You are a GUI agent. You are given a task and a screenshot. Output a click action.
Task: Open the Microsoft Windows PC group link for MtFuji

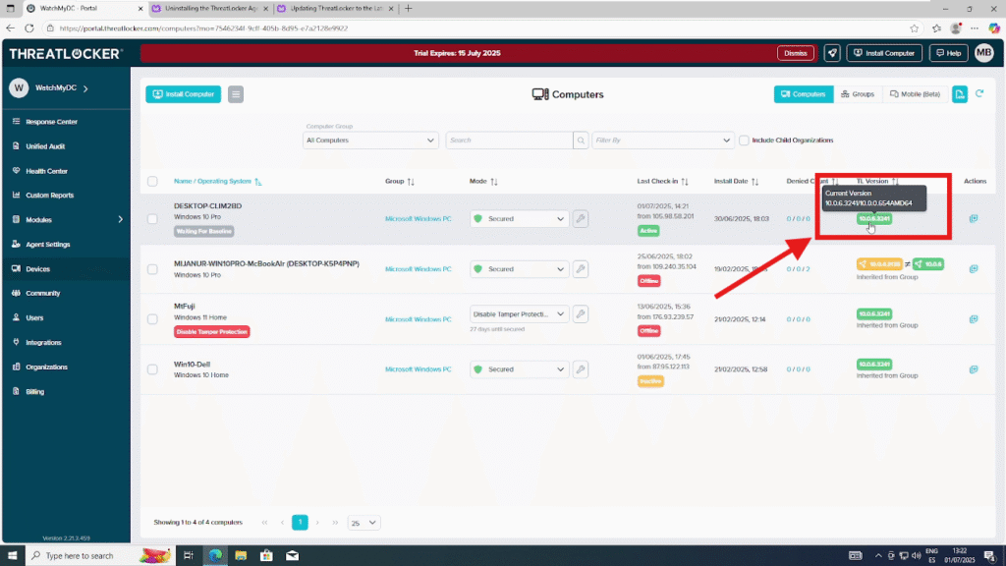(x=419, y=319)
